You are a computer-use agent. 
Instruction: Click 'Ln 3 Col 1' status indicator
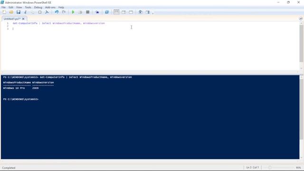pos(252,167)
